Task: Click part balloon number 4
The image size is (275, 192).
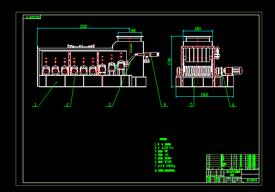Action: (x=165, y=104)
